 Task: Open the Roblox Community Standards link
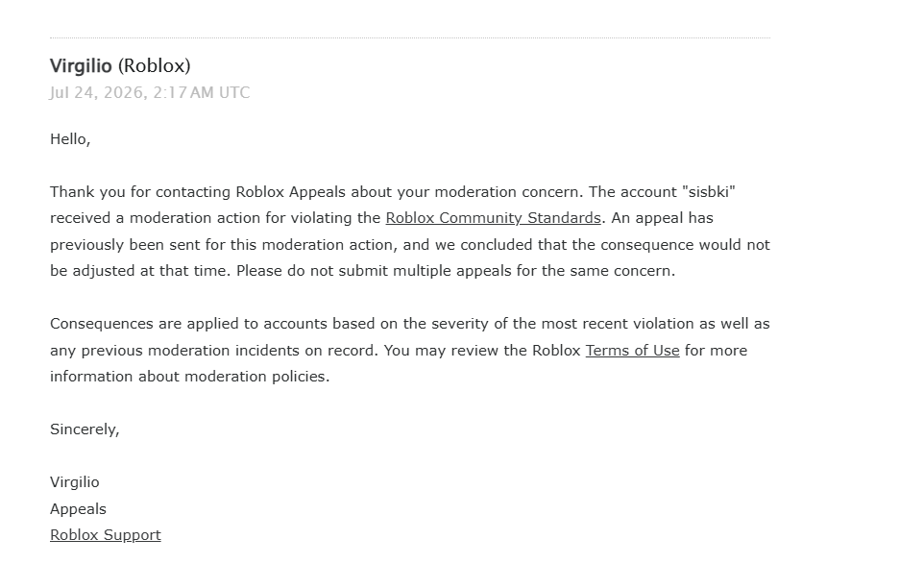click(494, 218)
